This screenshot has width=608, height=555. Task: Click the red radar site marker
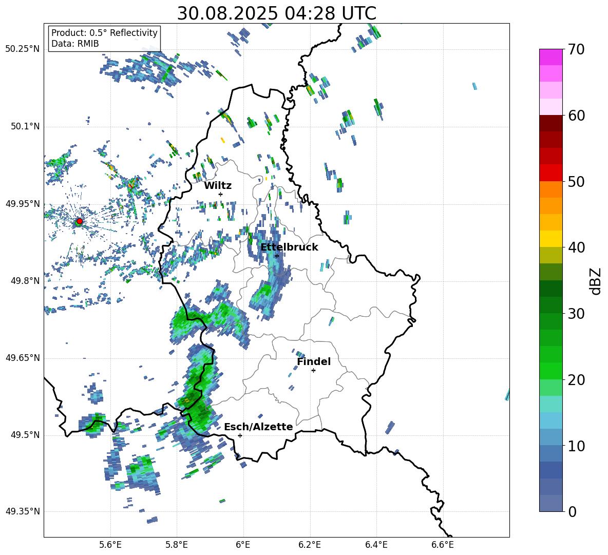pyautogui.click(x=80, y=221)
